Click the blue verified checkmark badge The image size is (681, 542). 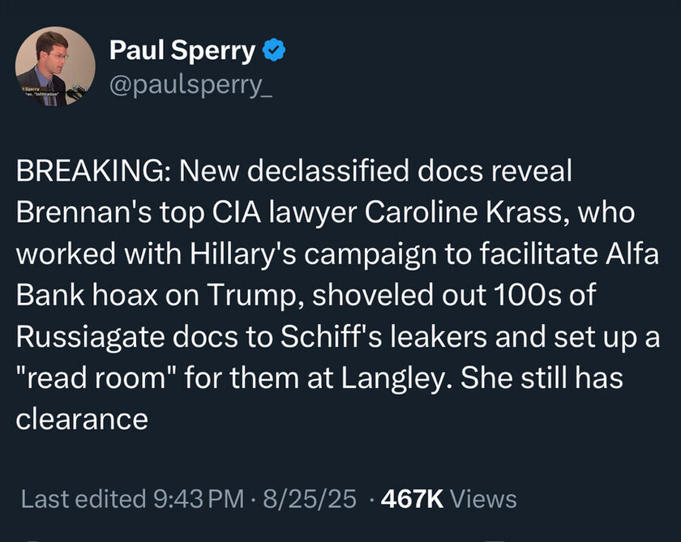[x=275, y=52]
